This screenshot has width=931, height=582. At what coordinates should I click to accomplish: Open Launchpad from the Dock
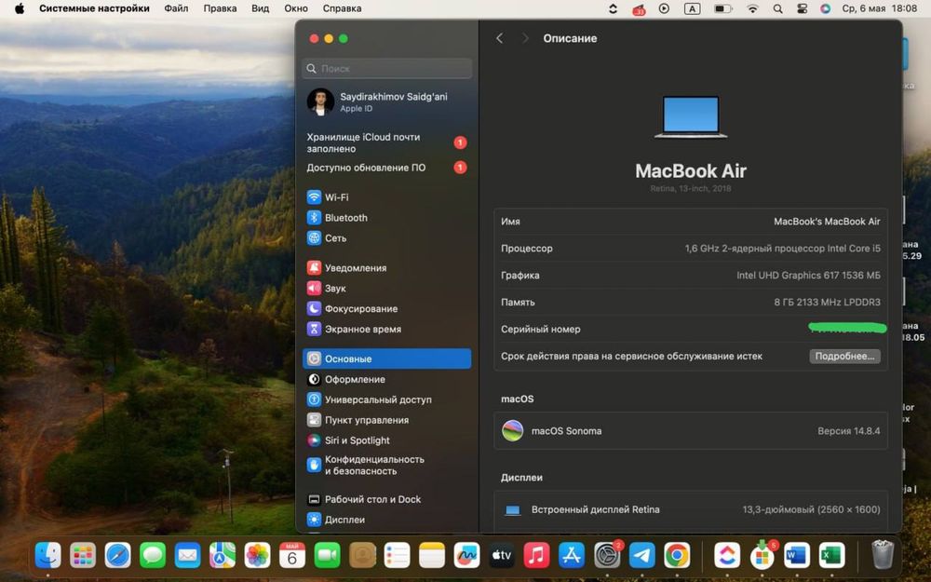pyautogui.click(x=83, y=556)
